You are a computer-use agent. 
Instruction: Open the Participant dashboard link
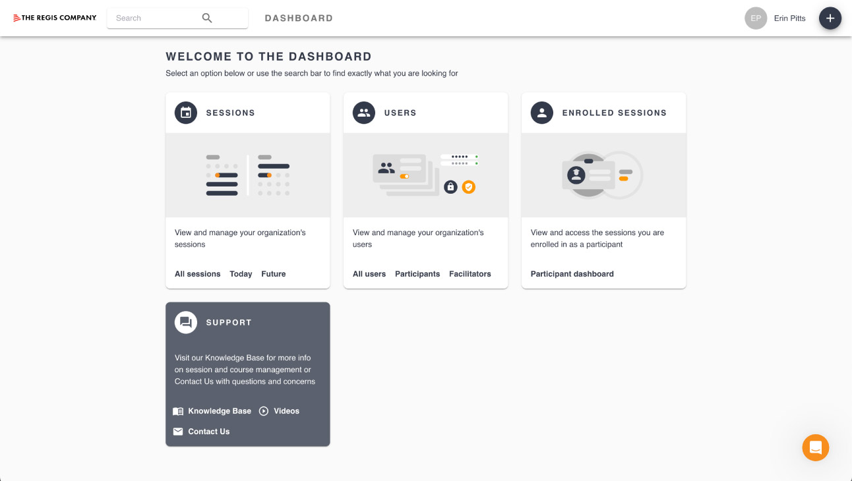[x=572, y=274]
